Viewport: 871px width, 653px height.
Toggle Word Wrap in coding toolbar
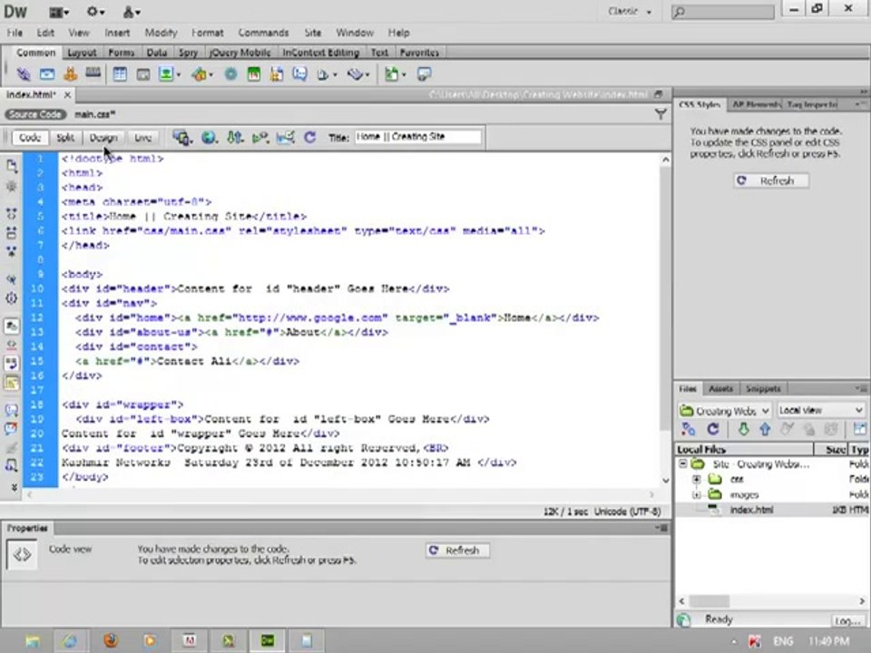point(12,364)
